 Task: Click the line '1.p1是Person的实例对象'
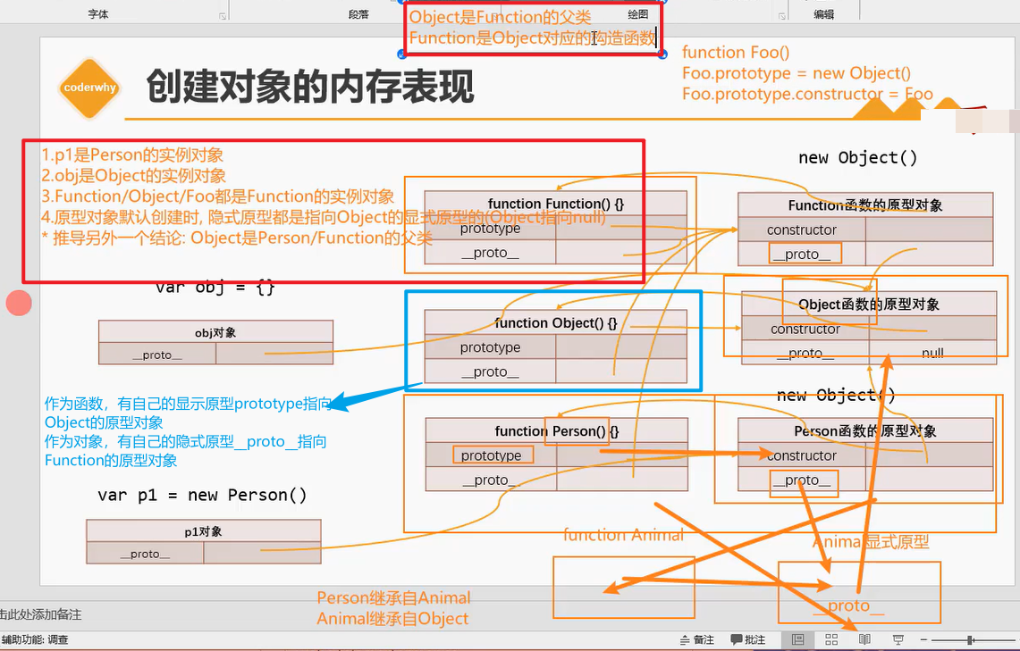(132, 154)
